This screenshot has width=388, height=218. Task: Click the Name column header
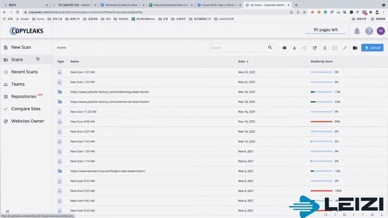pyautogui.click(x=75, y=61)
